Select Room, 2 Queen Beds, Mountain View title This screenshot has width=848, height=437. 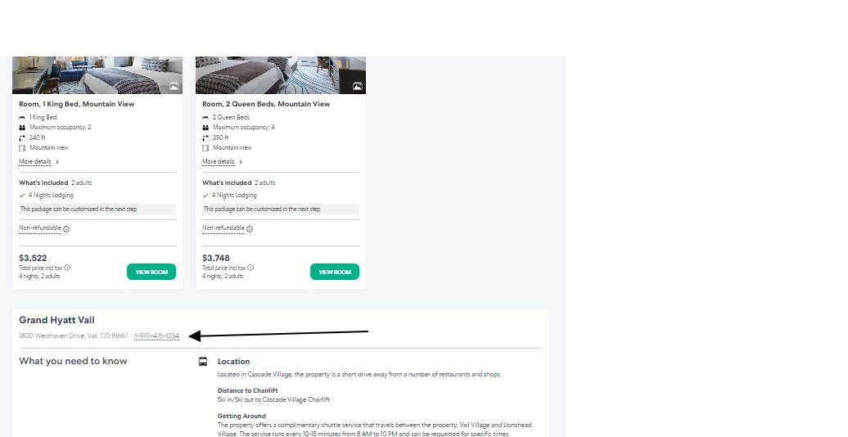tap(266, 104)
